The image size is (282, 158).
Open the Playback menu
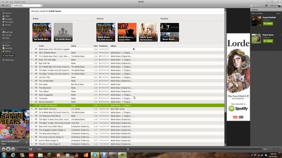coord(17,2)
